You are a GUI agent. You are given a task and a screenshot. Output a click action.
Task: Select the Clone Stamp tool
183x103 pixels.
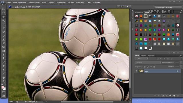3,39
